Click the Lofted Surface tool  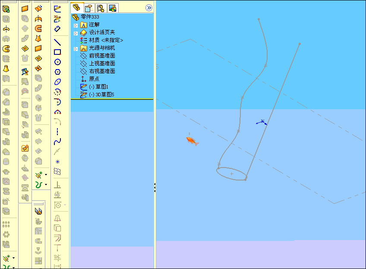point(38,38)
